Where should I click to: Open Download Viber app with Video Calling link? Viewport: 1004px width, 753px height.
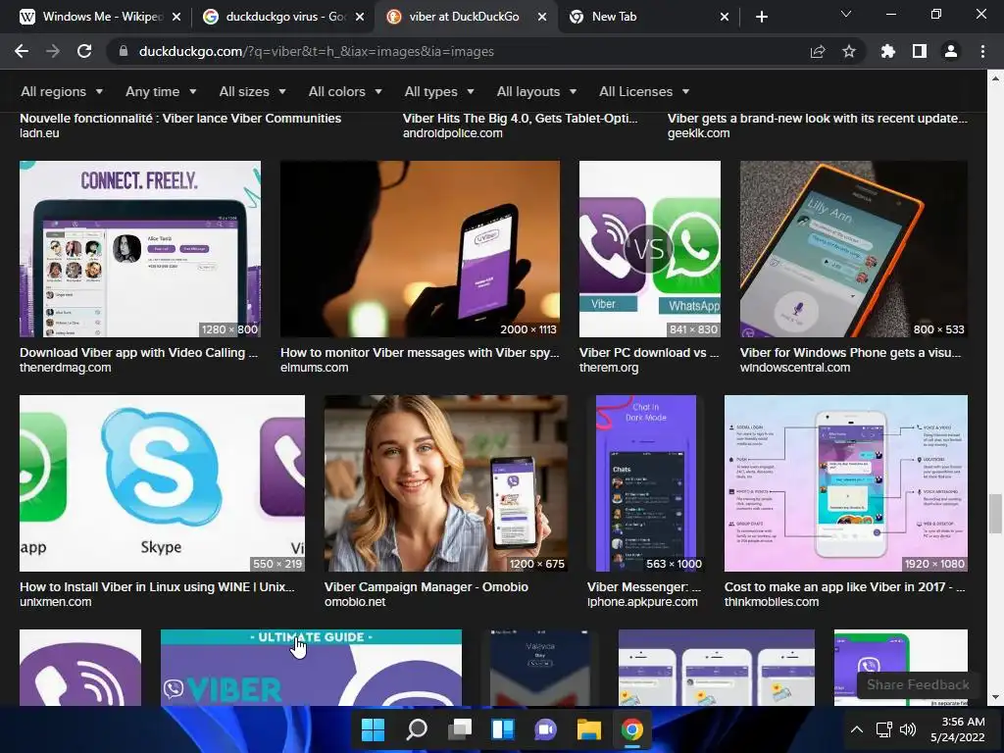(138, 353)
